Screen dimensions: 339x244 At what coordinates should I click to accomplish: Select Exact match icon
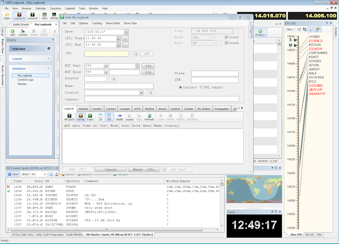[90, 117]
